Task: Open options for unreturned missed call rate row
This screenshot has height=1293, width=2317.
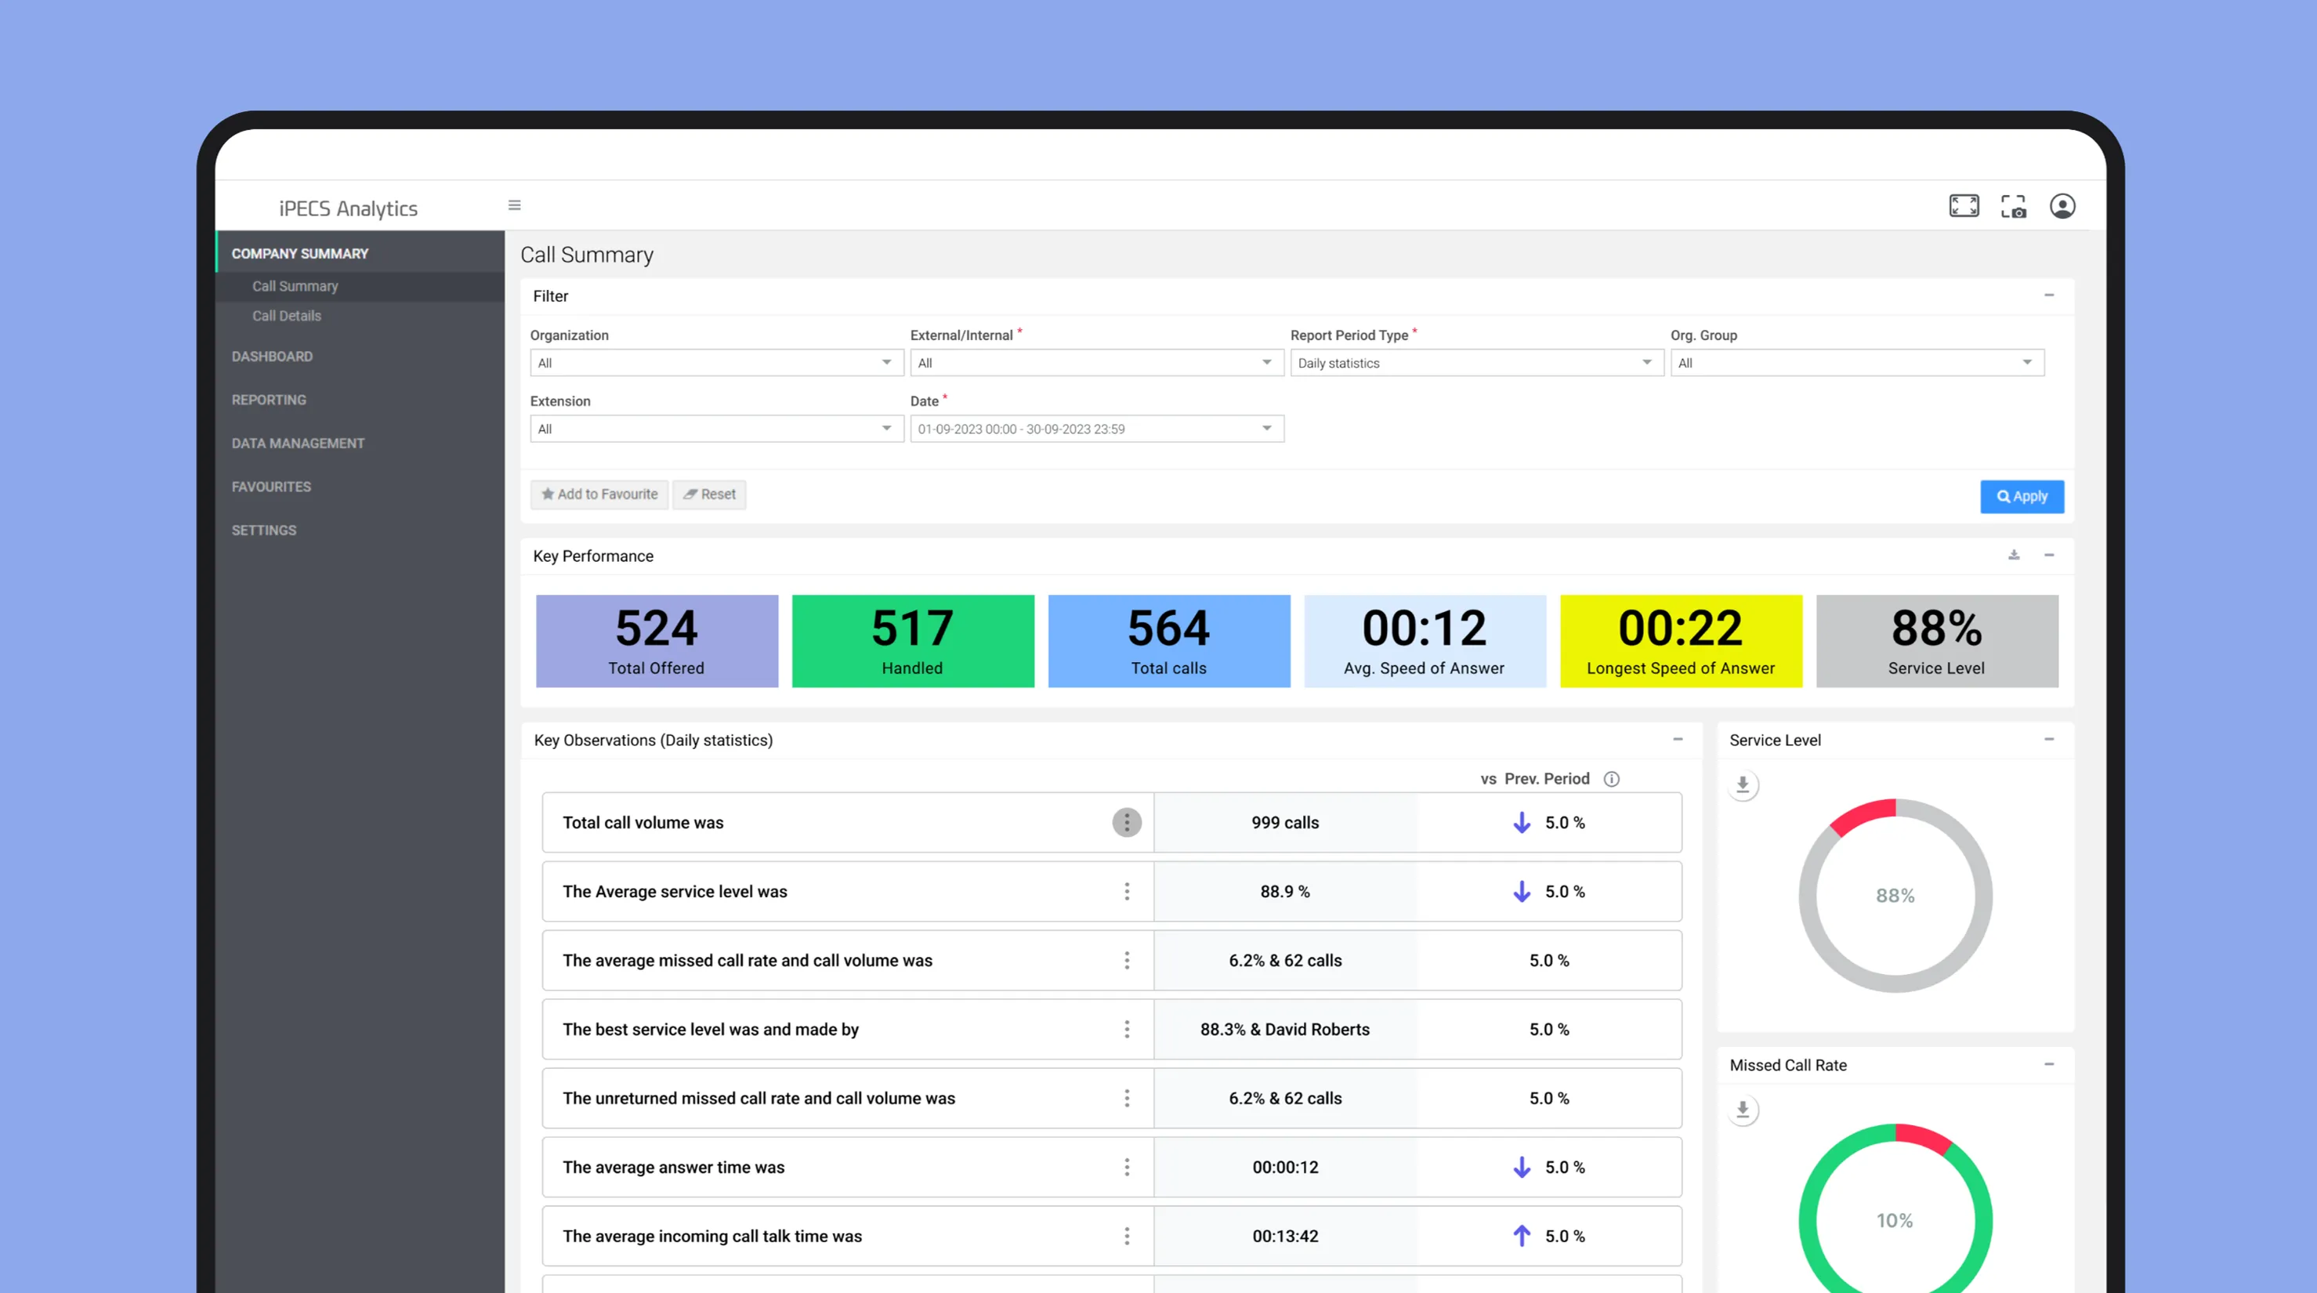Action: click(x=1126, y=1098)
